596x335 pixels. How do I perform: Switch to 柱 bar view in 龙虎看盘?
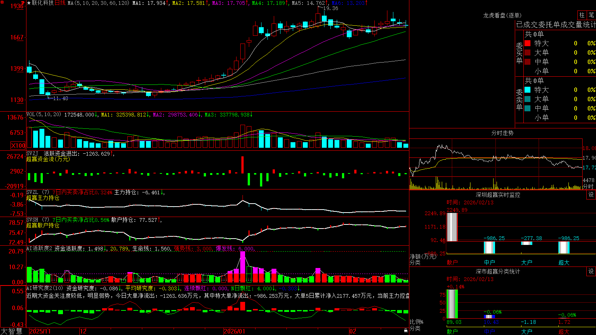(582, 15)
